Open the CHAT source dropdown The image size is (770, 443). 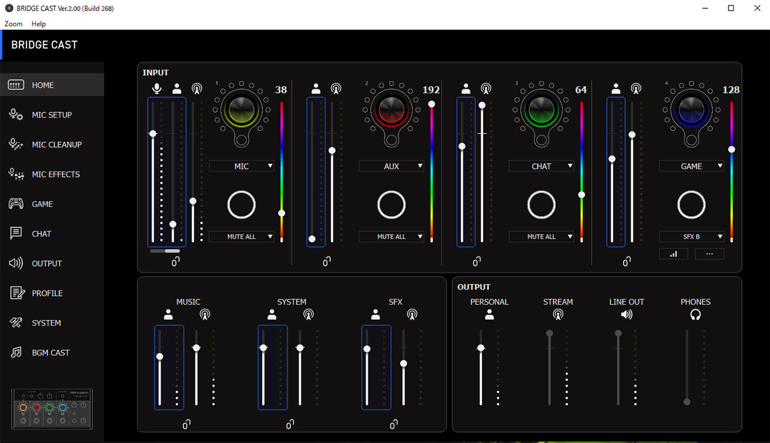coord(541,166)
